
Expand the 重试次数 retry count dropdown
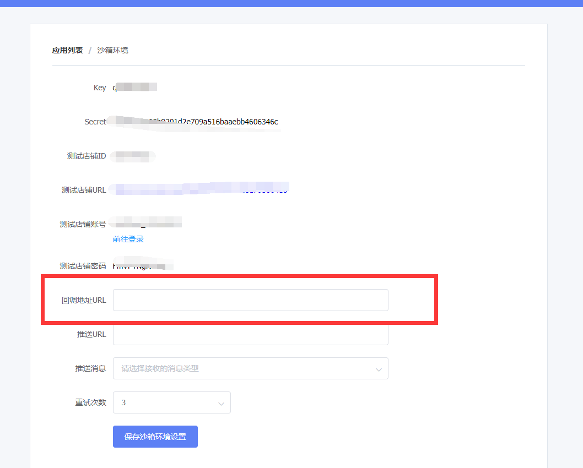coord(171,402)
